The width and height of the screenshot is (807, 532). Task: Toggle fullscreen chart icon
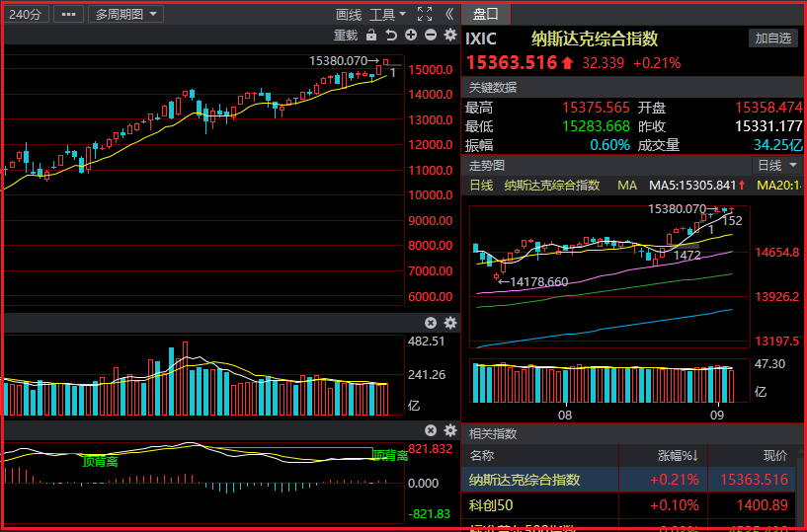pos(425,15)
